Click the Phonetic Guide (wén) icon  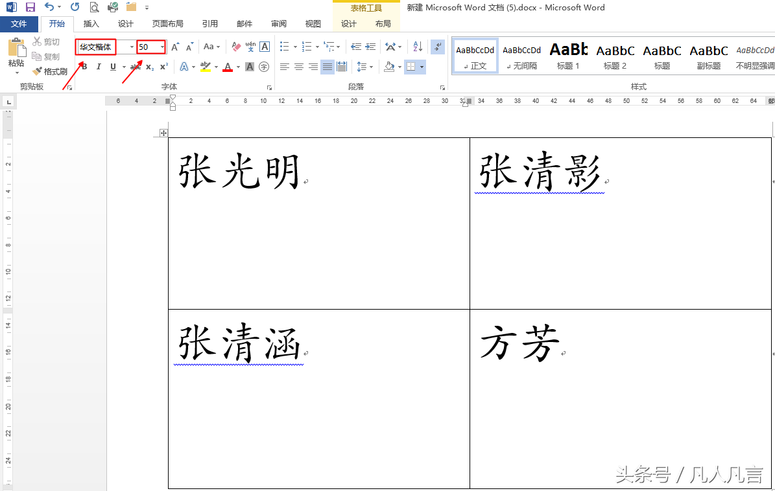pyautogui.click(x=250, y=47)
